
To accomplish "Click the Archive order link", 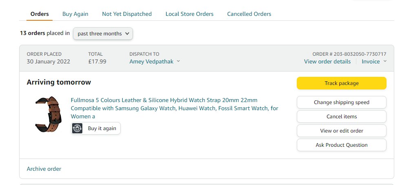I will click(x=44, y=169).
